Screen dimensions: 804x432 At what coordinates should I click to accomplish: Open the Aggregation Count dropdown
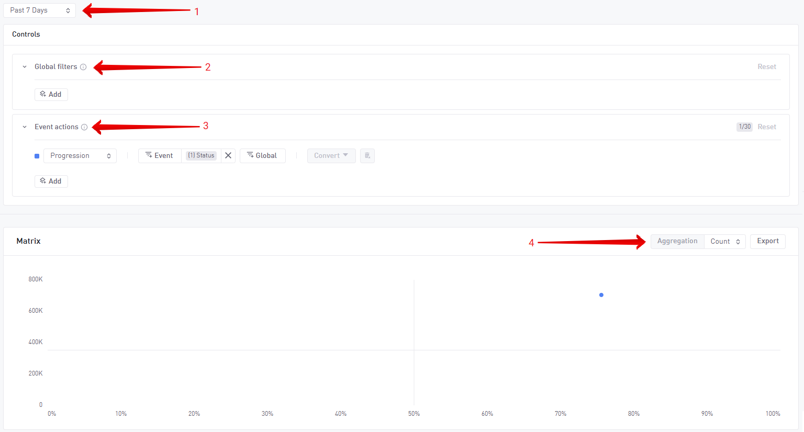[724, 242]
